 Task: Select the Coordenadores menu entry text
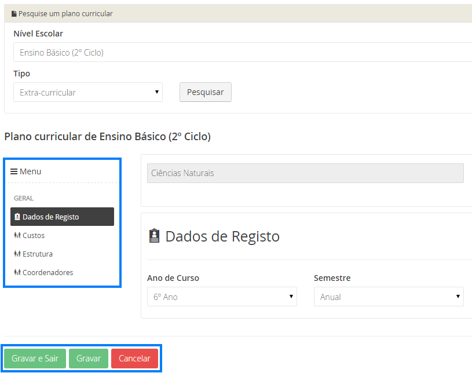[x=47, y=273]
